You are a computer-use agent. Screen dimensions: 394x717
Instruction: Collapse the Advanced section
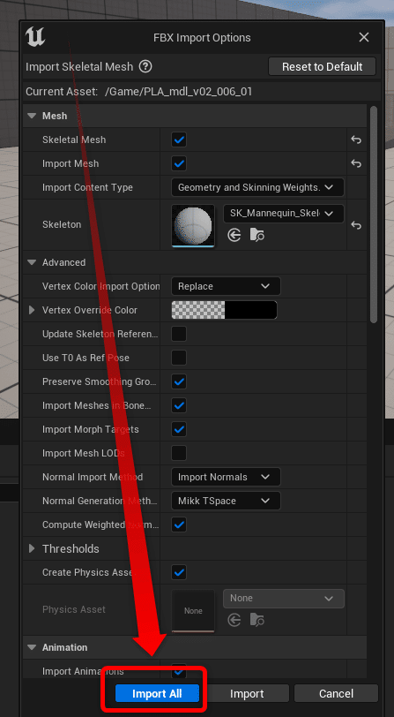click(32, 262)
